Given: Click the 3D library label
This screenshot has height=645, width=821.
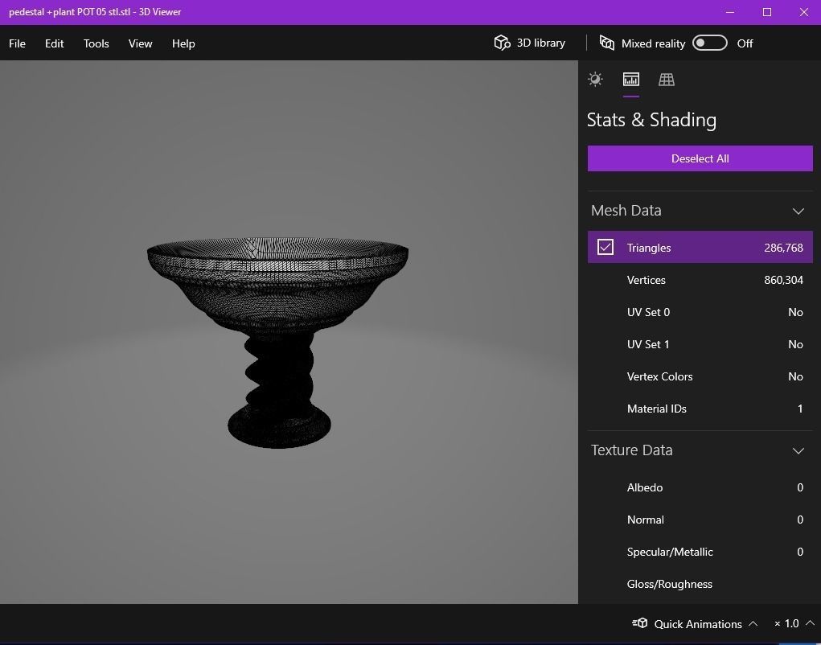Looking at the screenshot, I should pyautogui.click(x=541, y=43).
